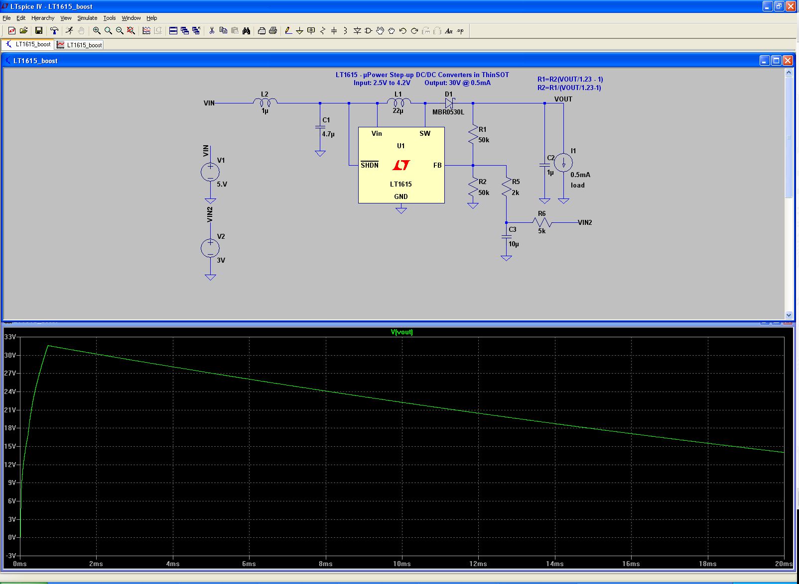Click the R6 5k resistor value
This screenshot has width=799, height=584.
[542, 231]
